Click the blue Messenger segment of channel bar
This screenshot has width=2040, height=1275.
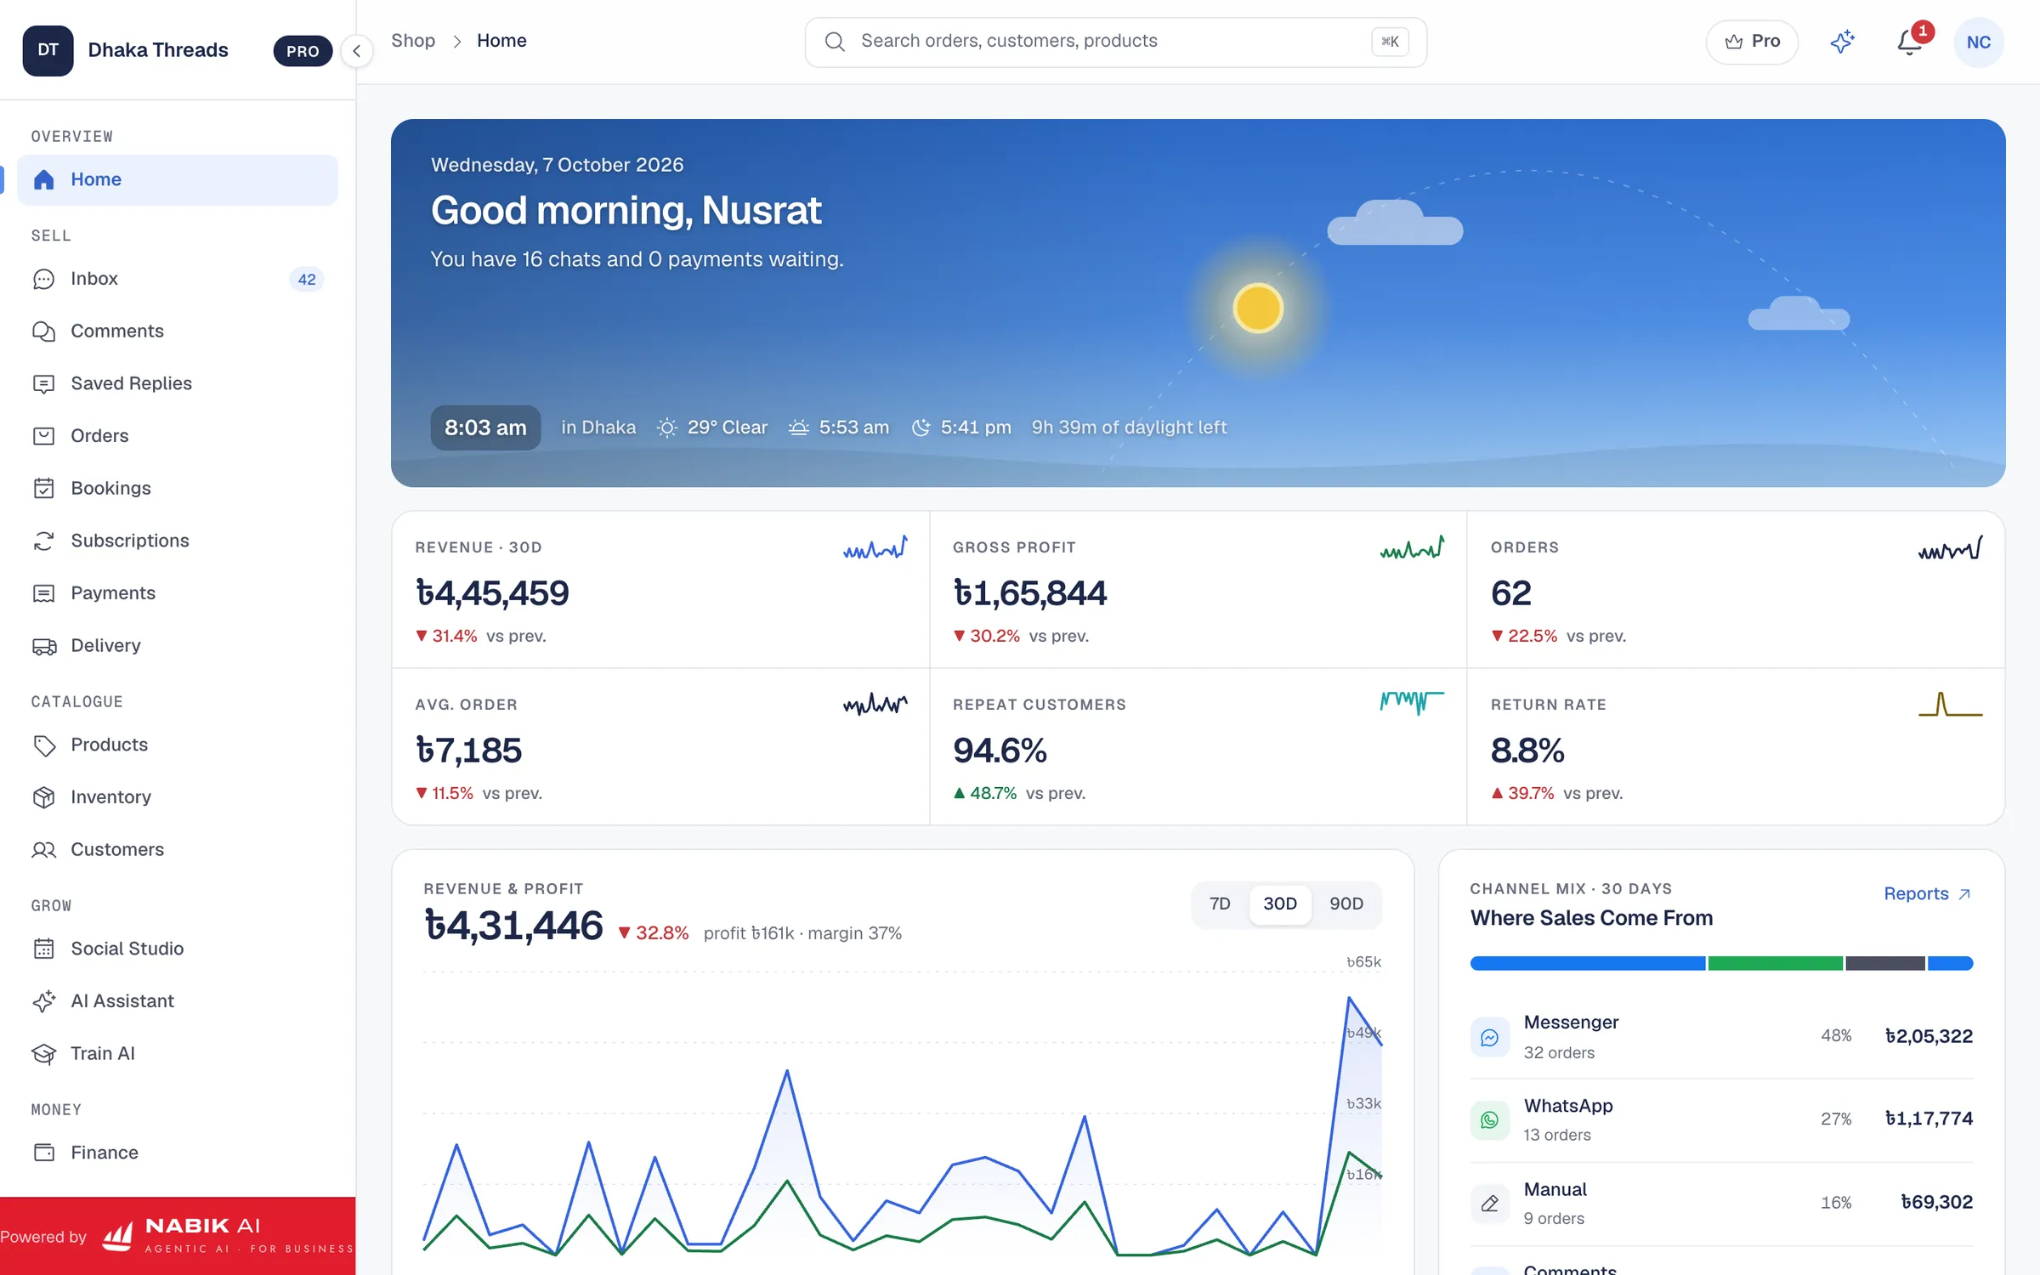[x=1588, y=963]
